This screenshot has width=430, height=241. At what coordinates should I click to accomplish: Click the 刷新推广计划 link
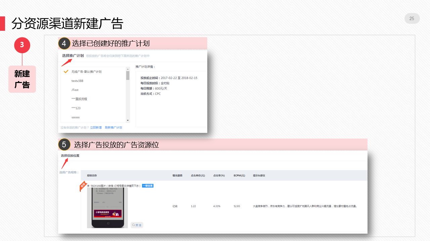pyautogui.click(x=114, y=128)
